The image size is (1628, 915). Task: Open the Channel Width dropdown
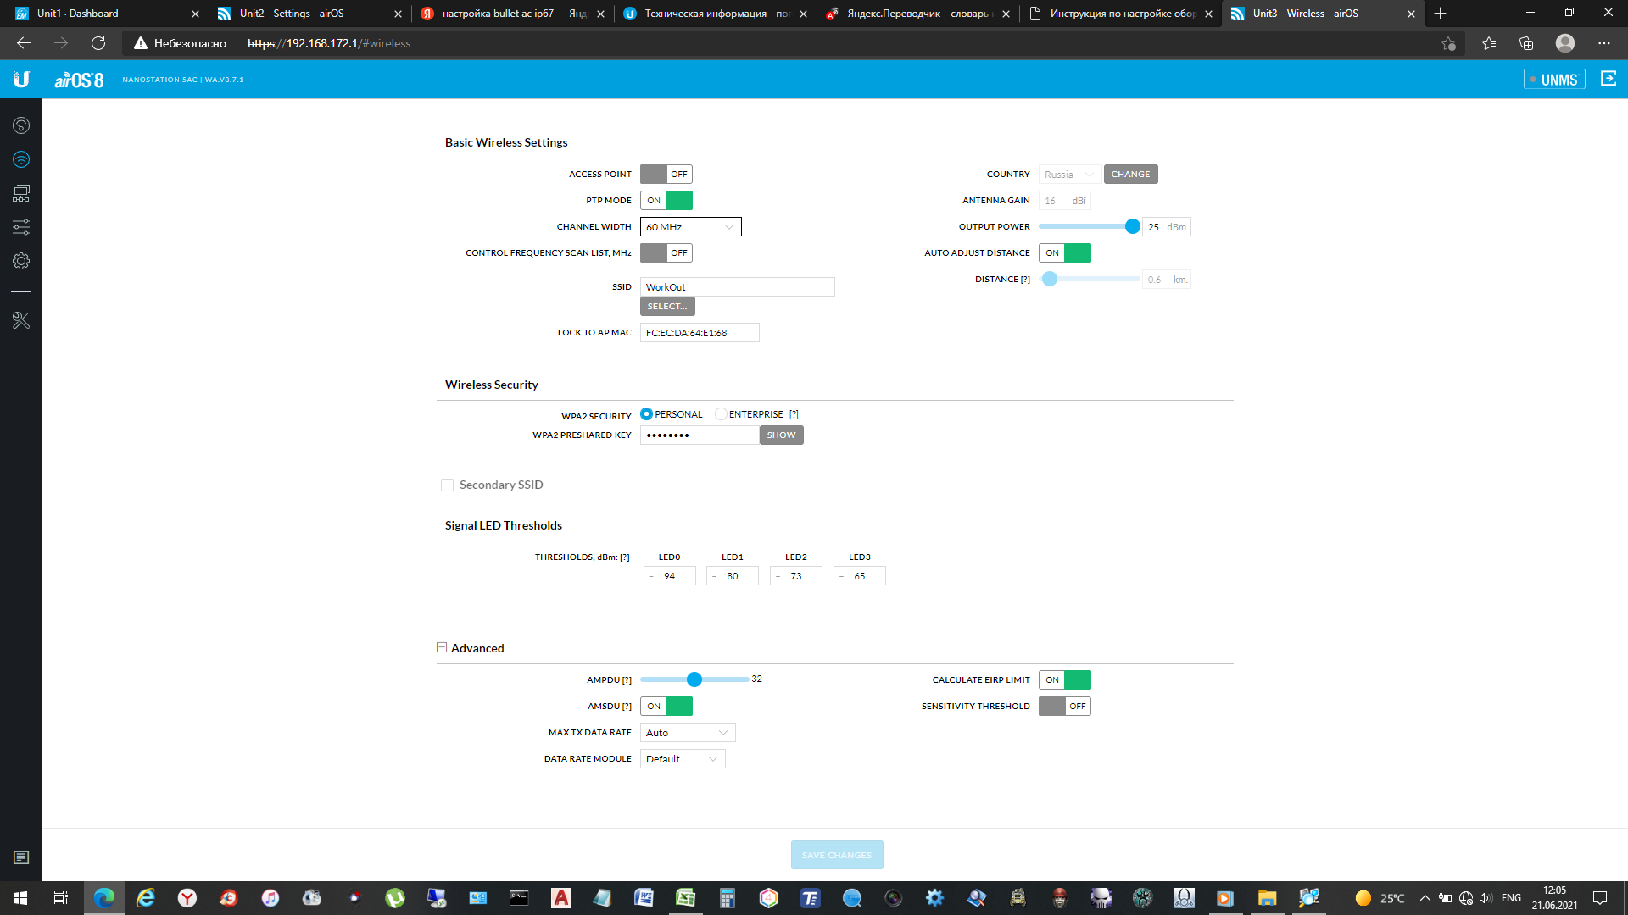coord(691,227)
